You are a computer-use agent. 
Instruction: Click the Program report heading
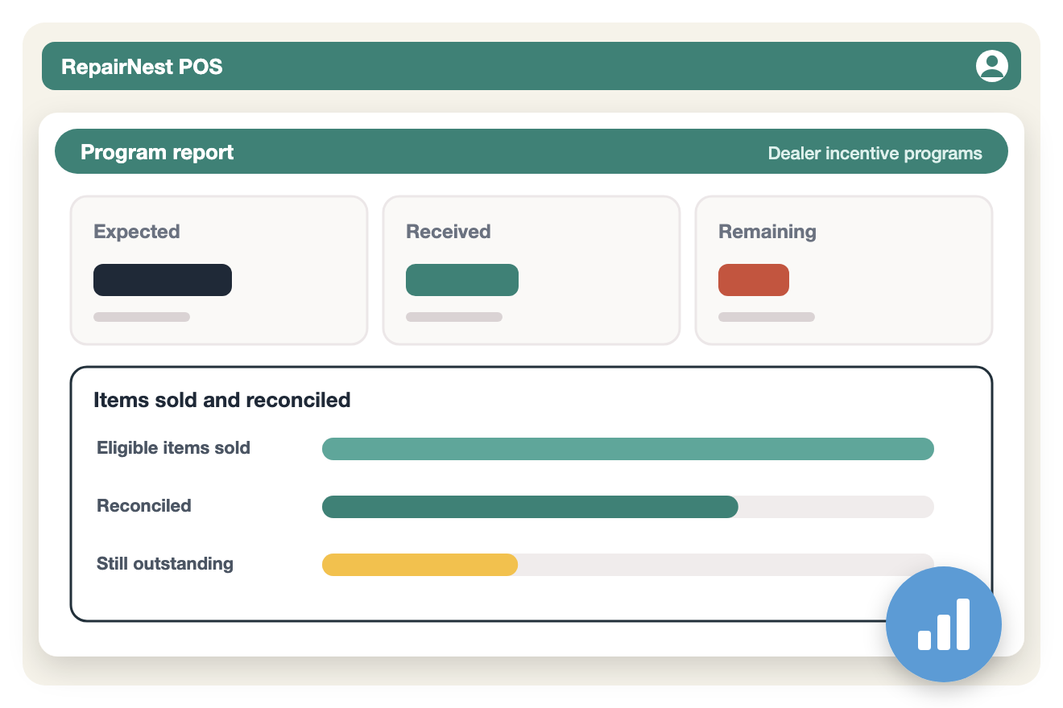[x=157, y=152]
